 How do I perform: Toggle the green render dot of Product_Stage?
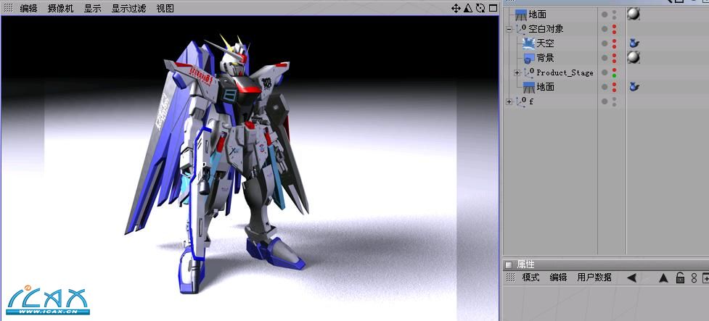[x=614, y=75]
